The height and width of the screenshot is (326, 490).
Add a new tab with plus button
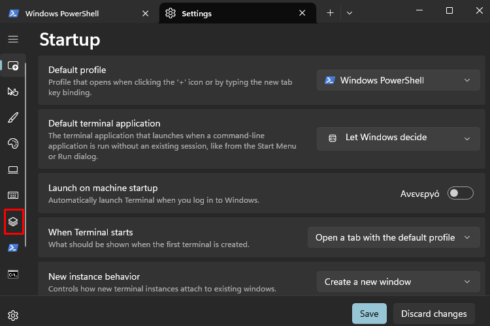click(x=330, y=13)
